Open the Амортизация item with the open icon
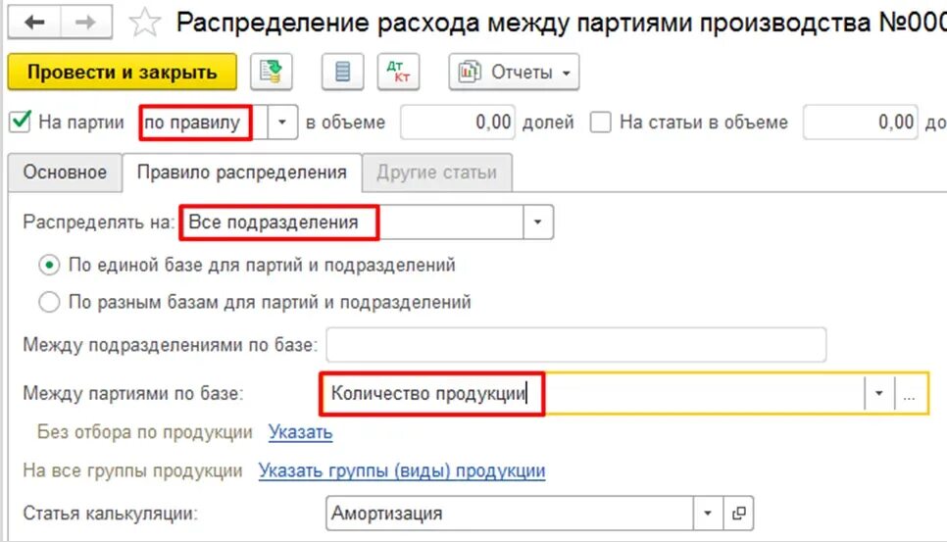 (738, 514)
